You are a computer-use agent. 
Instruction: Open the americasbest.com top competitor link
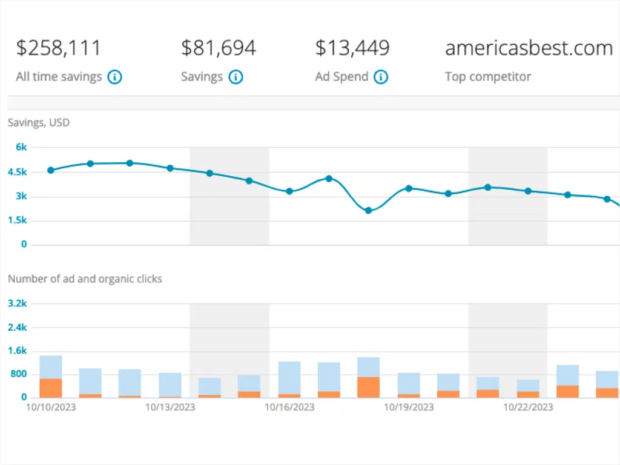[x=529, y=48]
